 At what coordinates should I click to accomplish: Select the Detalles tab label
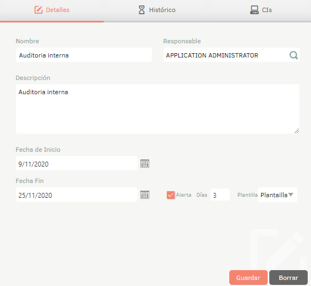pyautogui.click(x=58, y=10)
